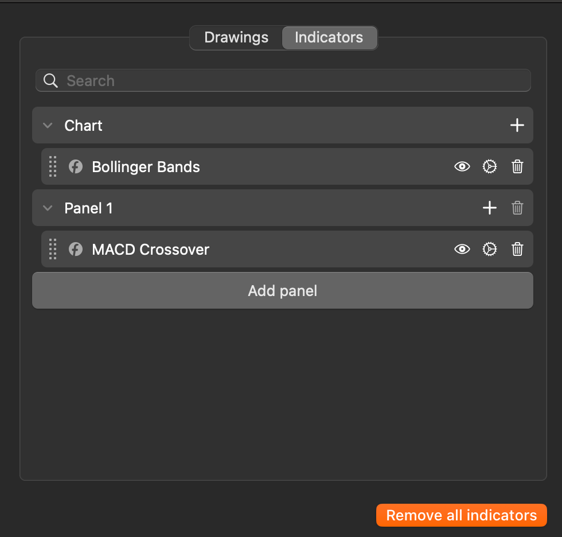The width and height of the screenshot is (562, 537).
Task: Click the search magnifier icon
Action: [x=51, y=81]
